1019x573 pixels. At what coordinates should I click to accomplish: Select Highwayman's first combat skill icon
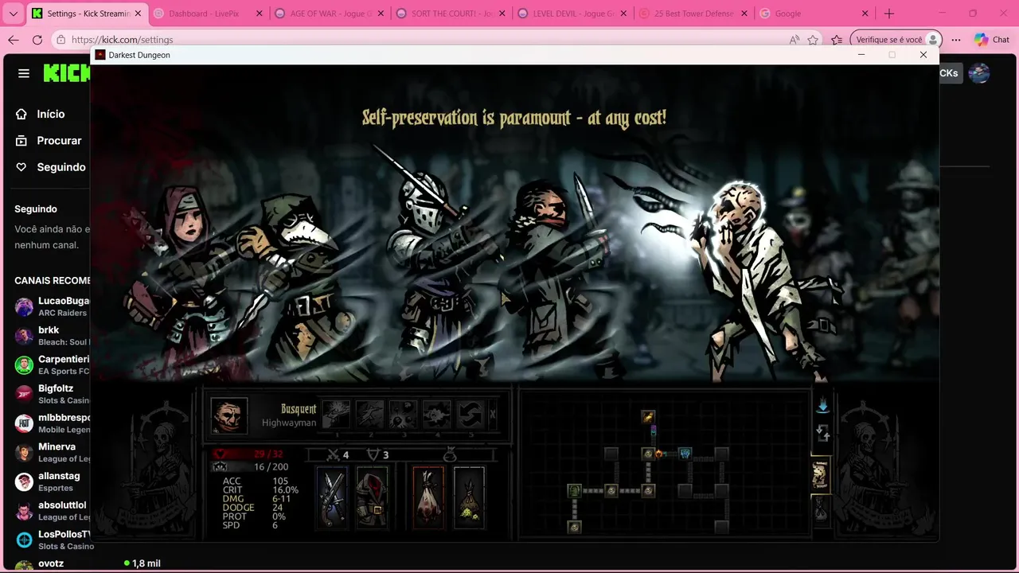(336, 414)
